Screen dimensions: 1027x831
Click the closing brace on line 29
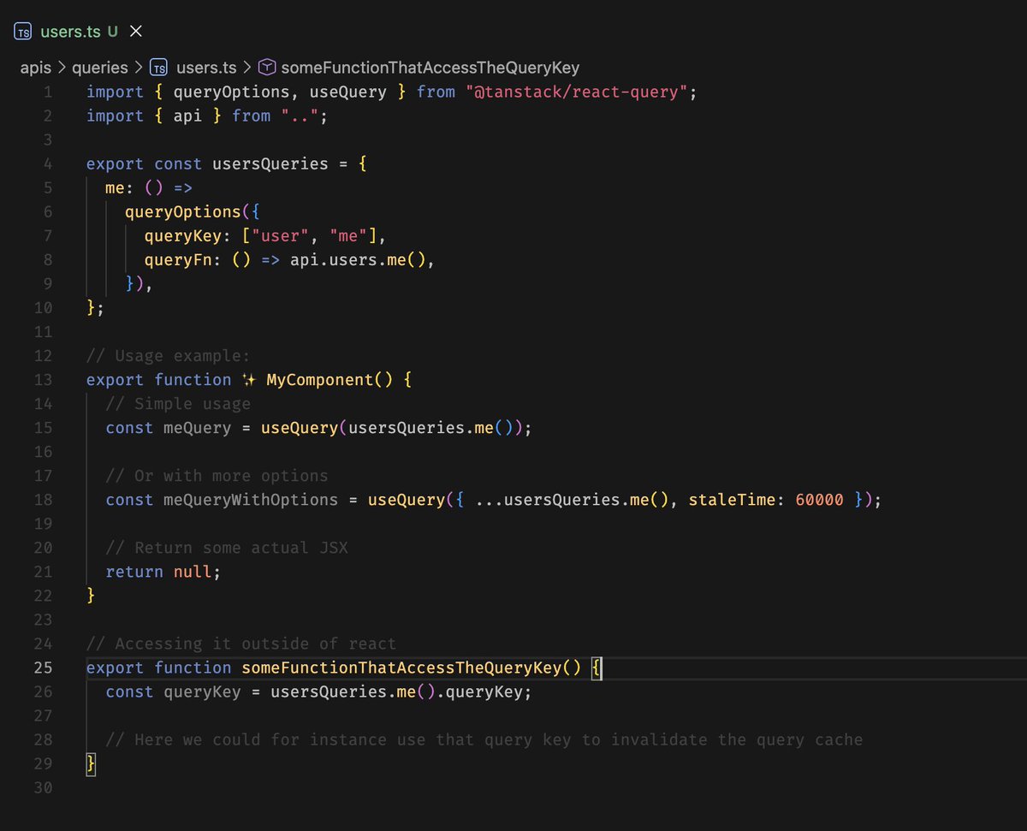click(91, 763)
